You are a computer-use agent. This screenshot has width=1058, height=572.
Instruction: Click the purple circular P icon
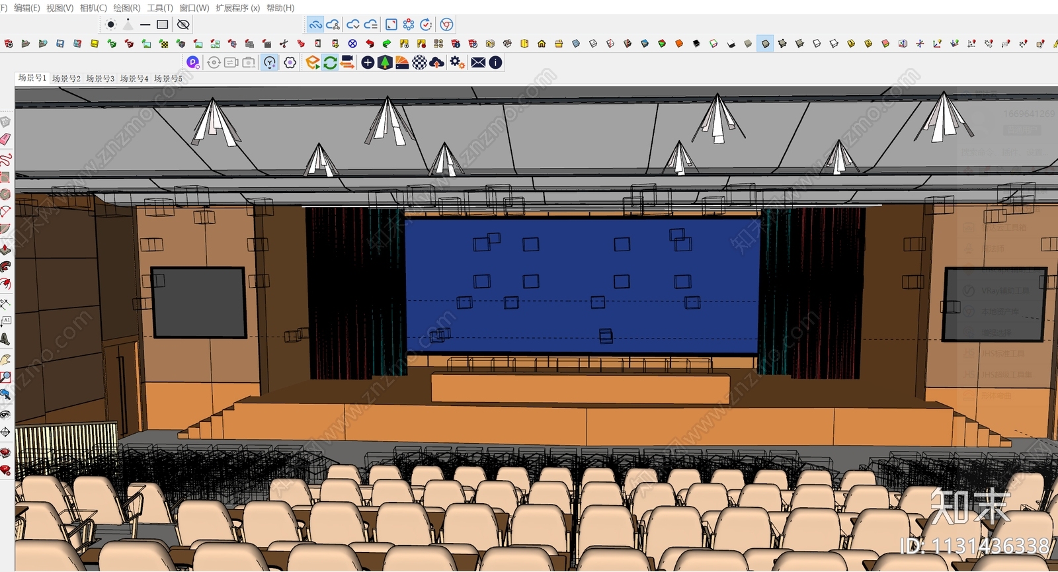[193, 62]
